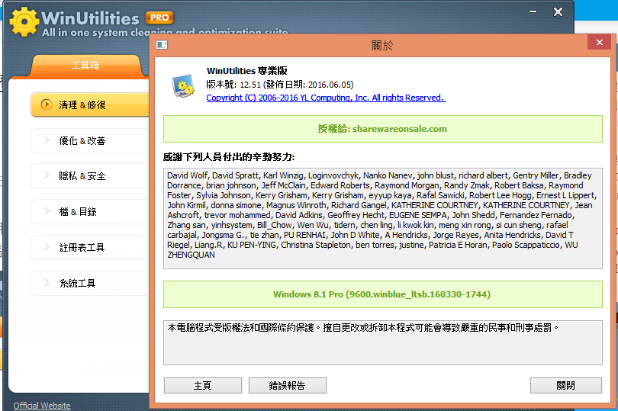The width and height of the screenshot is (618, 411).
Task: Click the 關閉 button
Action: pos(565,385)
